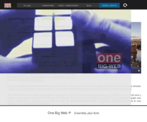The height and width of the screenshot is (122, 147).
Task: Click the "One Big Web ®" footer text
Action: [59, 113]
